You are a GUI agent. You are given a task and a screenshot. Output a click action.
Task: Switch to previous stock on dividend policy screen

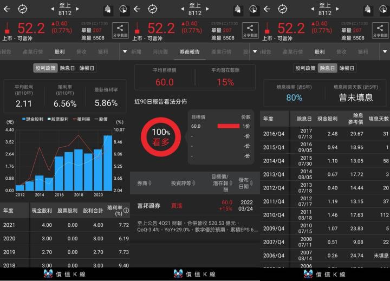coord(53,9)
